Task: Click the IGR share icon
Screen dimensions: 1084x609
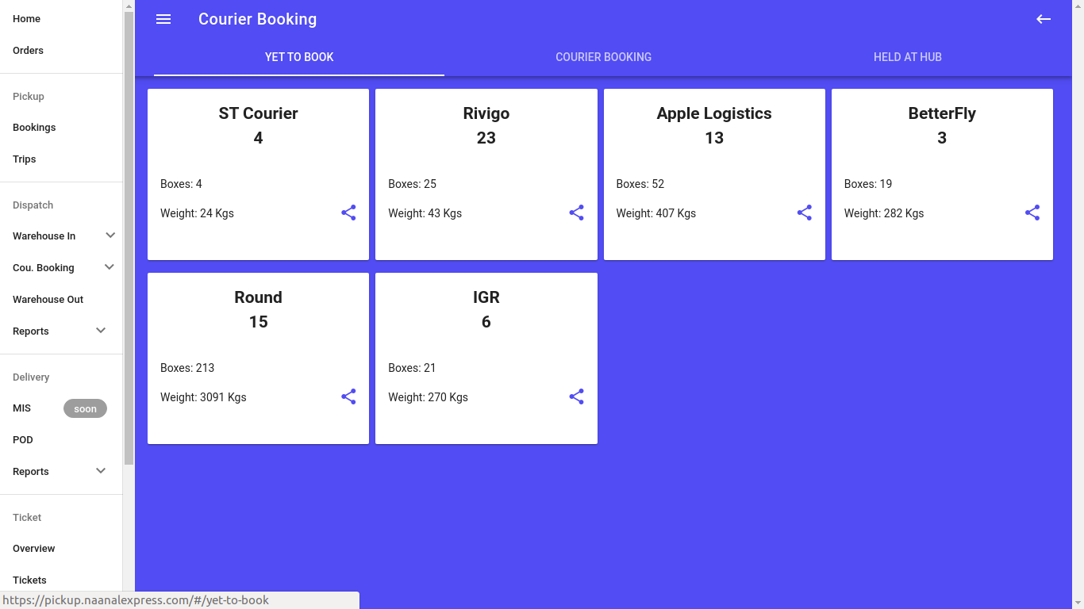Action: coord(576,396)
